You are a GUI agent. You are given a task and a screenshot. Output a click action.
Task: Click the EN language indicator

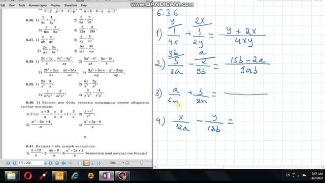tap(288, 175)
